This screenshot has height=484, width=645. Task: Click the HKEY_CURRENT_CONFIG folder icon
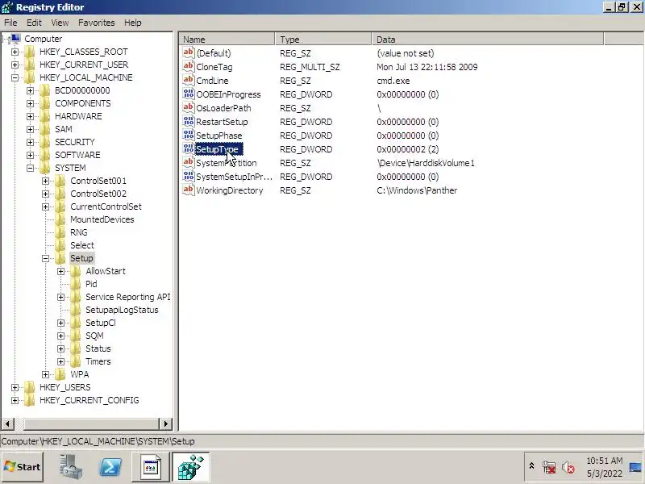[x=30, y=400]
